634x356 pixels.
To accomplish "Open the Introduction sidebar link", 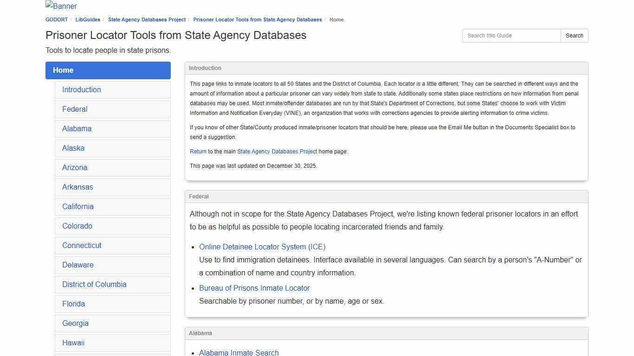I will 82,89.
